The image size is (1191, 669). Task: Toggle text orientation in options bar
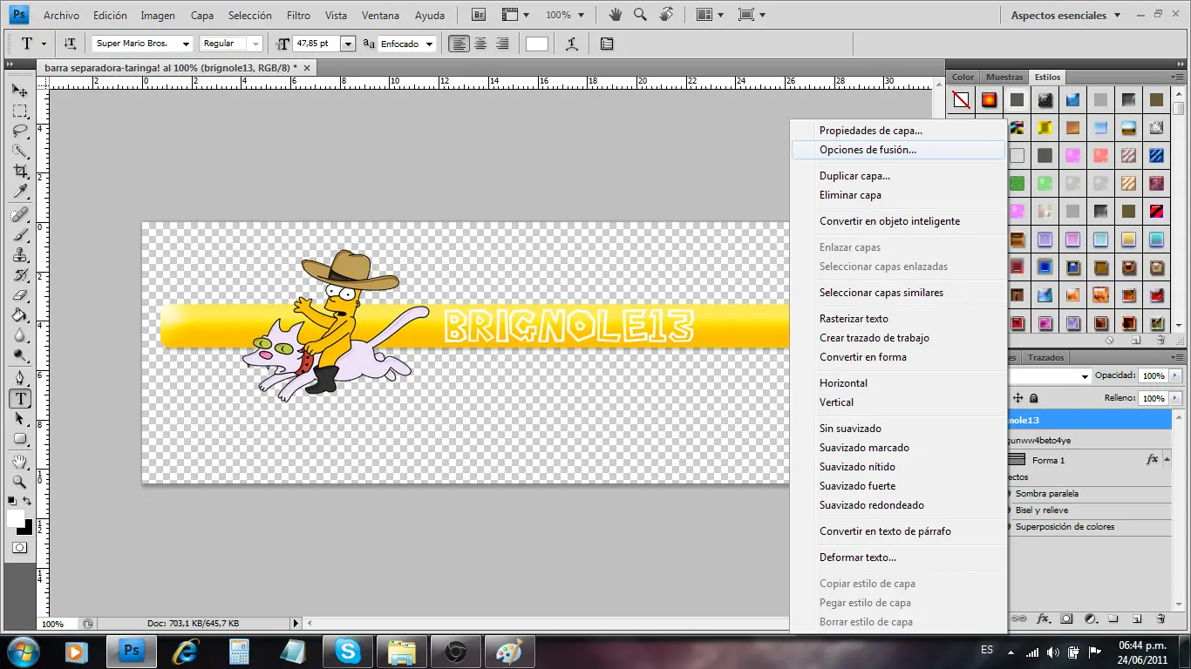pos(70,44)
